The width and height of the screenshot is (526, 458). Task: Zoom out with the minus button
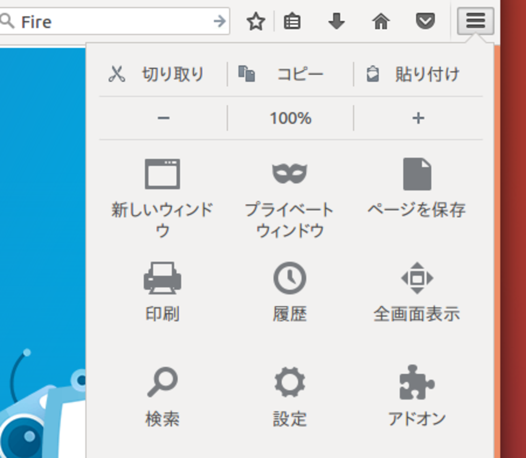(163, 118)
